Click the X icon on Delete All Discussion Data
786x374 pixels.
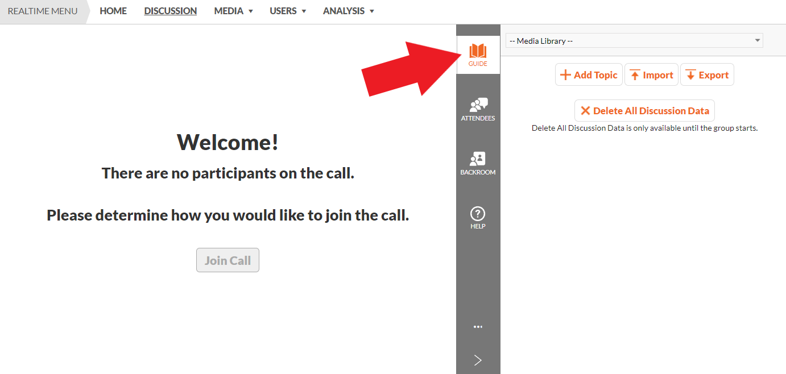coord(585,111)
